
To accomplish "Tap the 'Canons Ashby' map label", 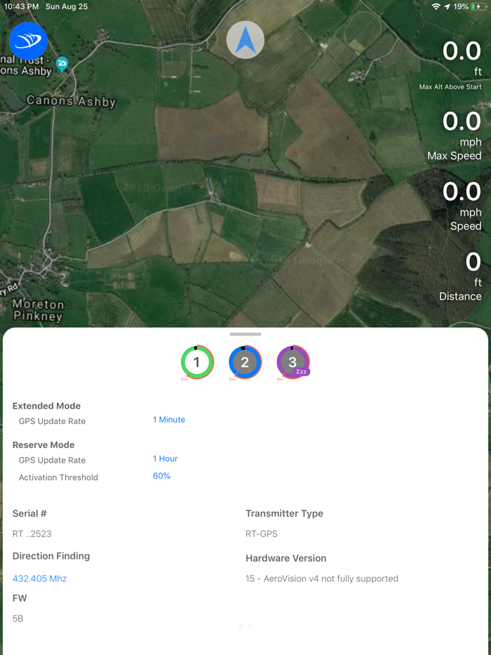I will click(x=71, y=102).
